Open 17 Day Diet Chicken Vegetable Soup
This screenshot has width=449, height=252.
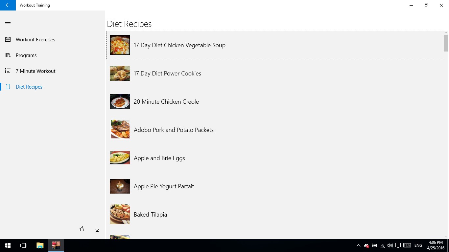coord(179,45)
